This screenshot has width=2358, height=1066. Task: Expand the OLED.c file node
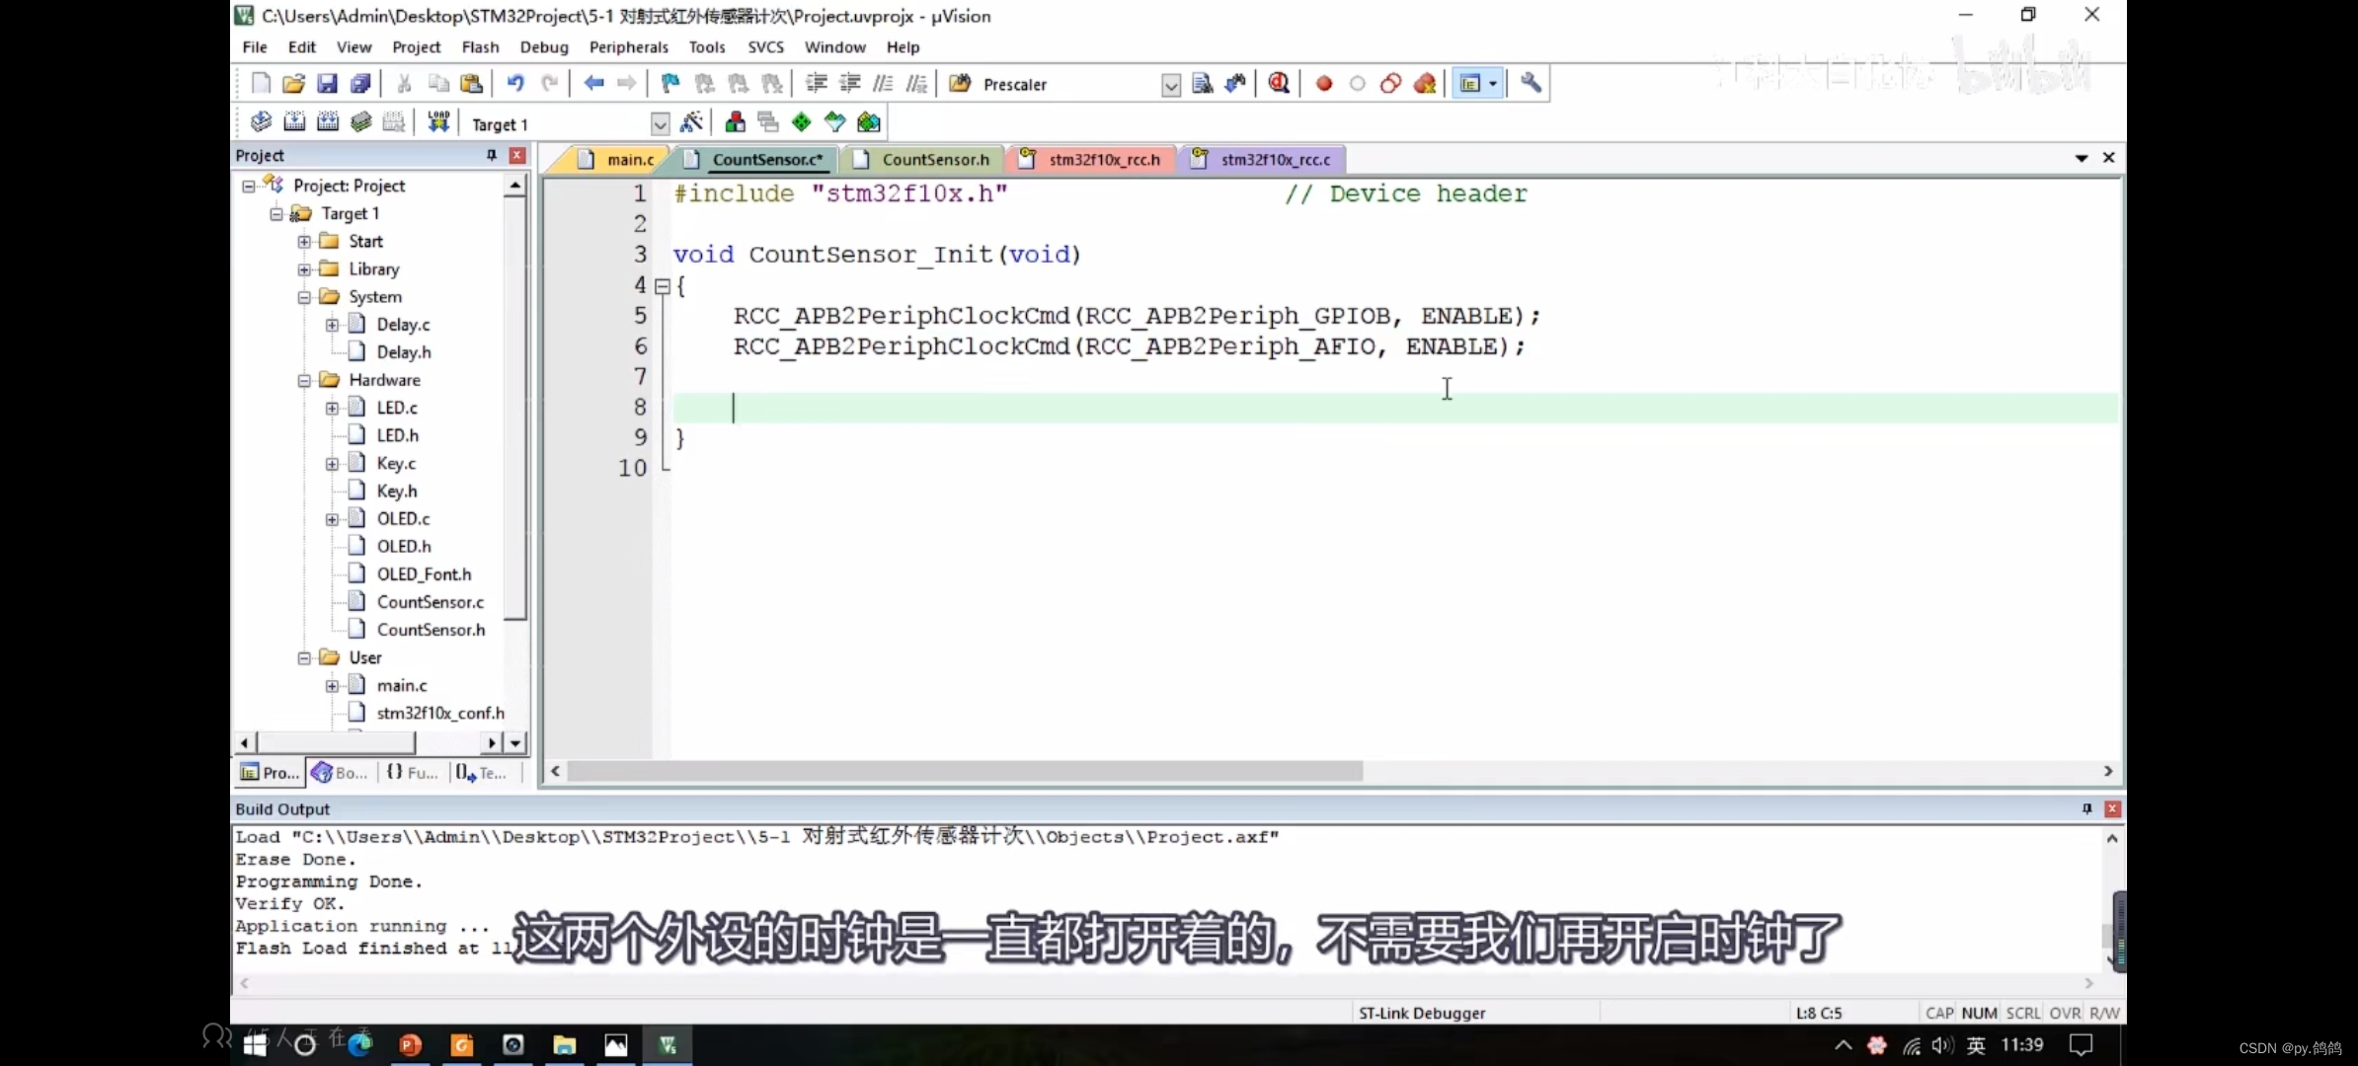[x=332, y=519]
